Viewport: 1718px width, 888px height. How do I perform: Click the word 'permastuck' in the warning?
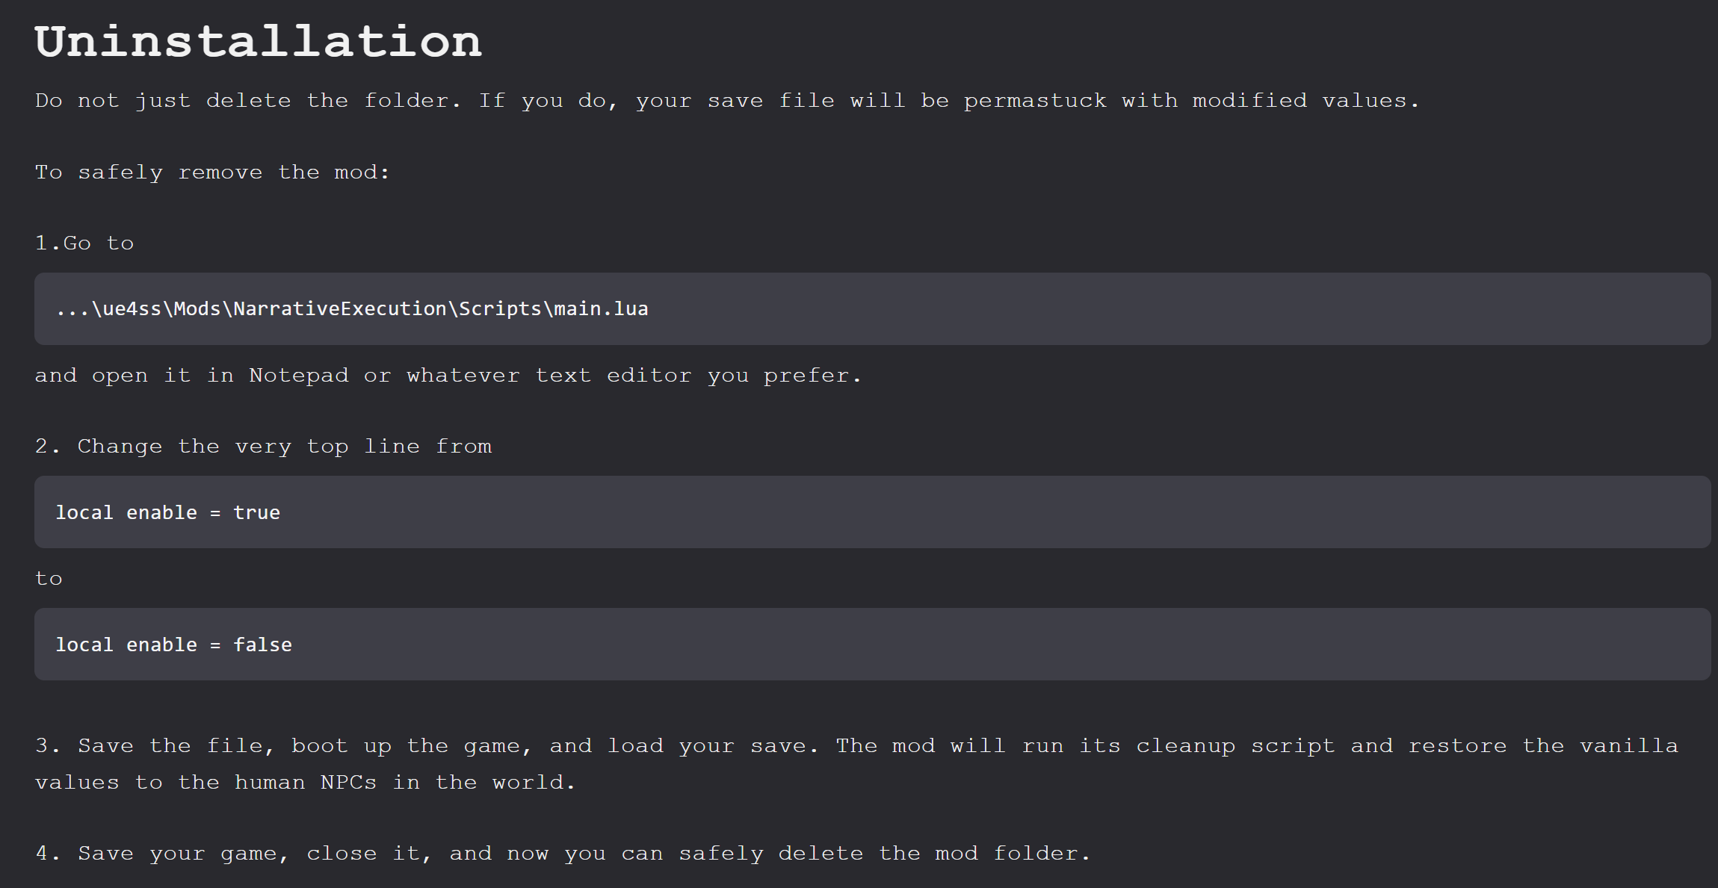coord(1035,101)
